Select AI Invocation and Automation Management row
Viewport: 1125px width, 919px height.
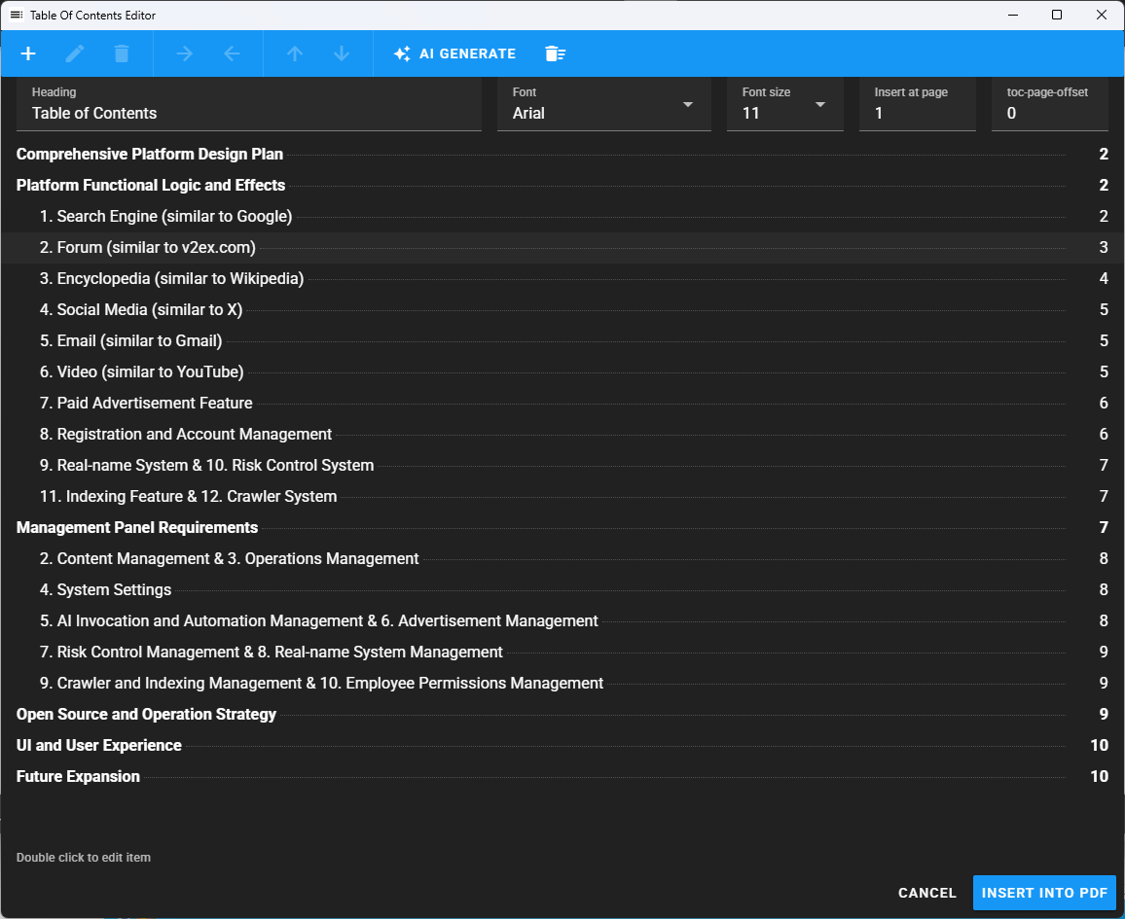[562, 620]
